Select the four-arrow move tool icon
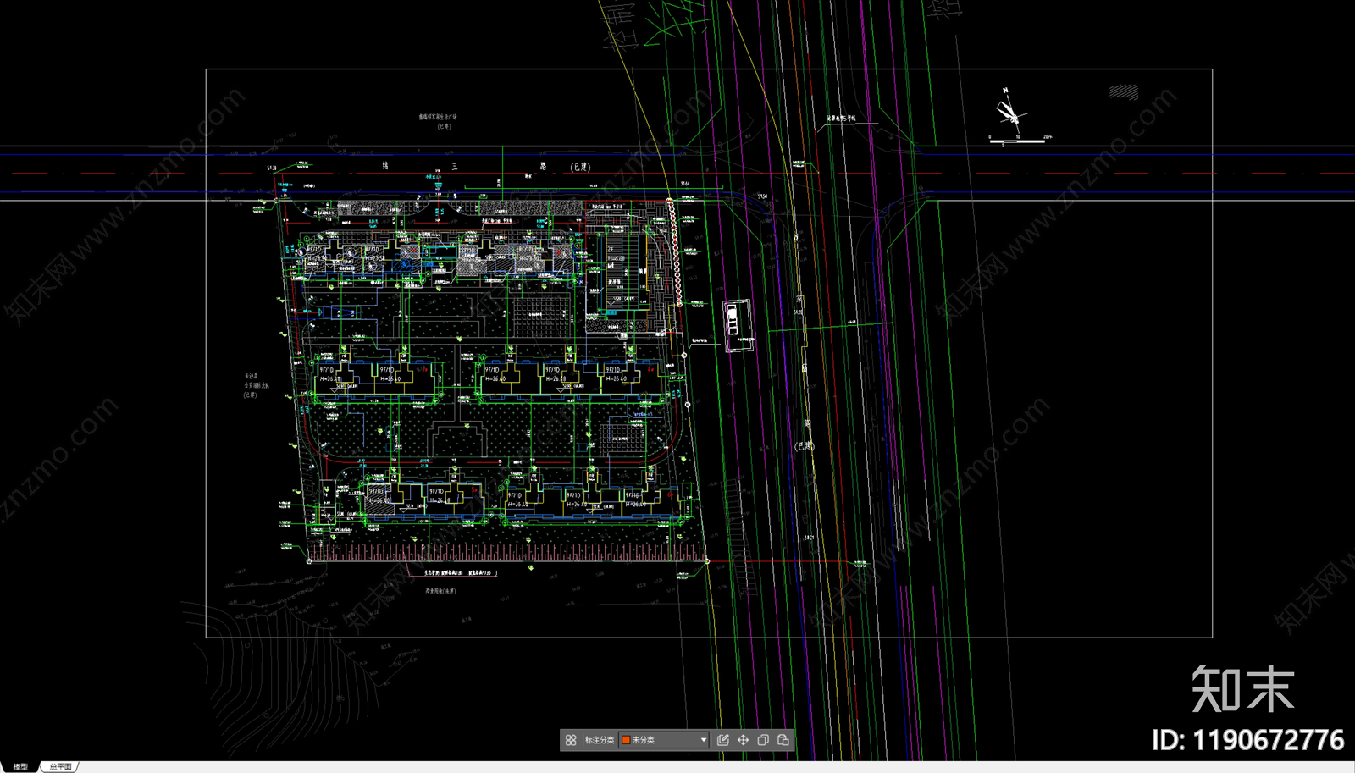The image size is (1355, 773). coord(744,740)
